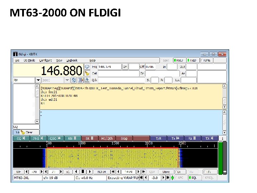Screen dimensions: 257x193
Task: Open the Logbook menu
Action: click(72, 60)
